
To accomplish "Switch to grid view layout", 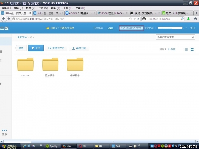I will (192, 50).
